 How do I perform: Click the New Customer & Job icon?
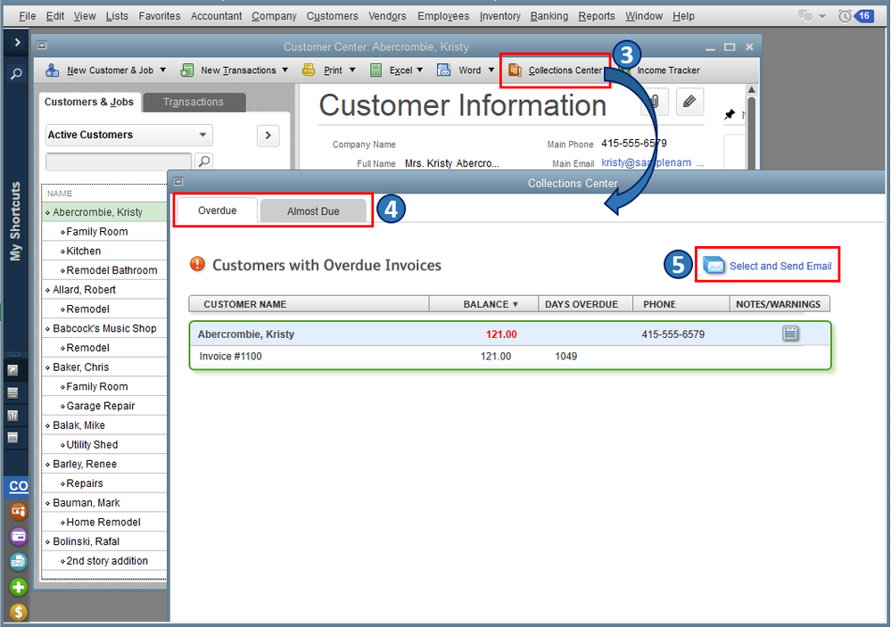click(x=53, y=70)
